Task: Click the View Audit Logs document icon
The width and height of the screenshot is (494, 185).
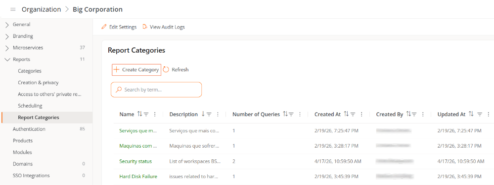Action: coord(145,27)
